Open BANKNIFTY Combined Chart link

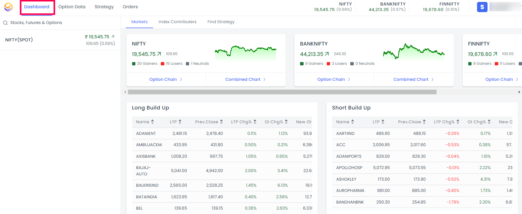pyautogui.click(x=411, y=79)
